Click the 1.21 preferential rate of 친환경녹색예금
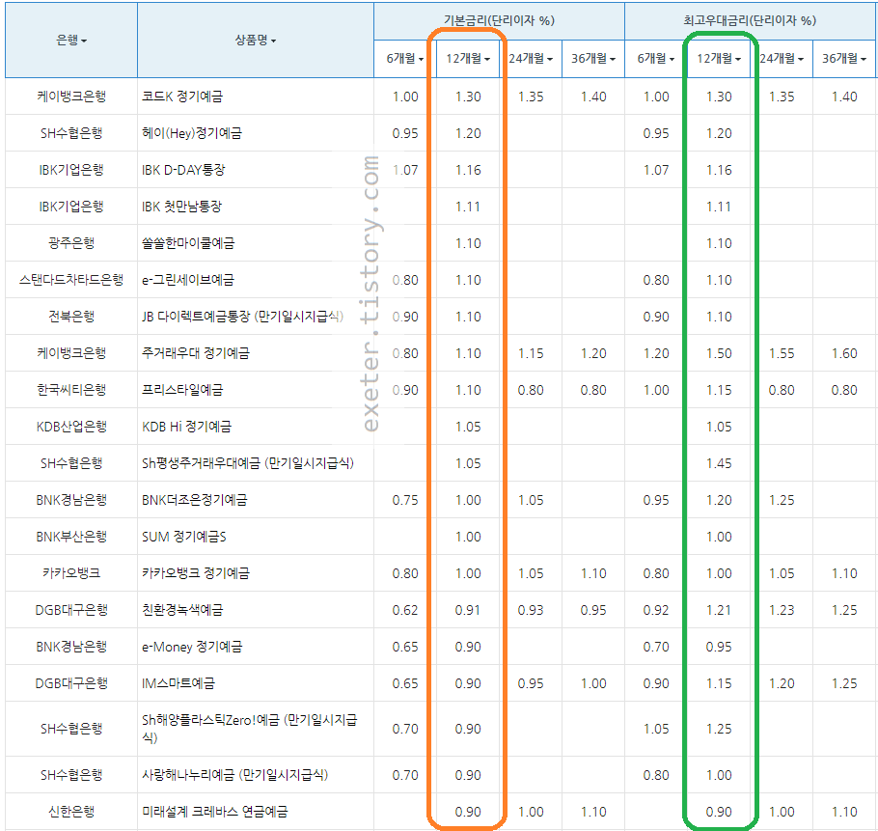 tap(719, 610)
